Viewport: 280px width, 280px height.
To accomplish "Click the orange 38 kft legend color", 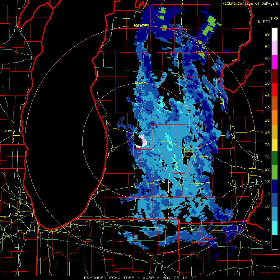I will (275, 118).
